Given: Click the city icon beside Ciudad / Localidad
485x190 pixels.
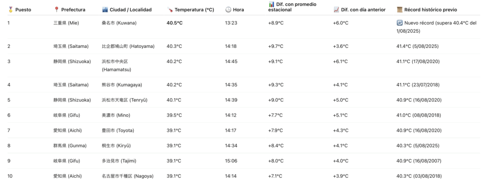Looking at the screenshot, I should point(105,9).
